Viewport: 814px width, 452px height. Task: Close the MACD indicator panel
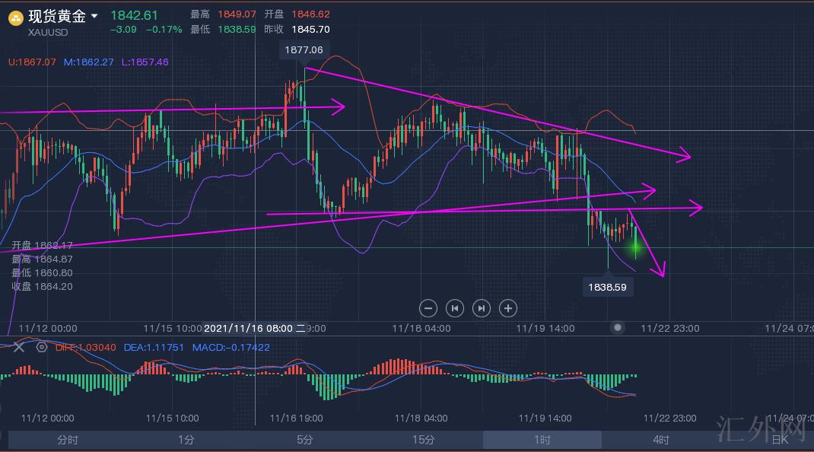19,347
